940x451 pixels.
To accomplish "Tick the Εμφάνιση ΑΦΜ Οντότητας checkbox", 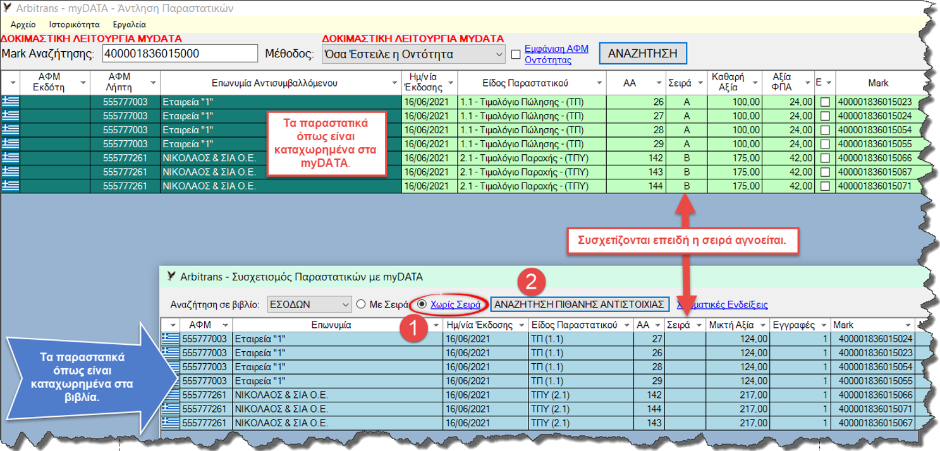I will coord(516,54).
